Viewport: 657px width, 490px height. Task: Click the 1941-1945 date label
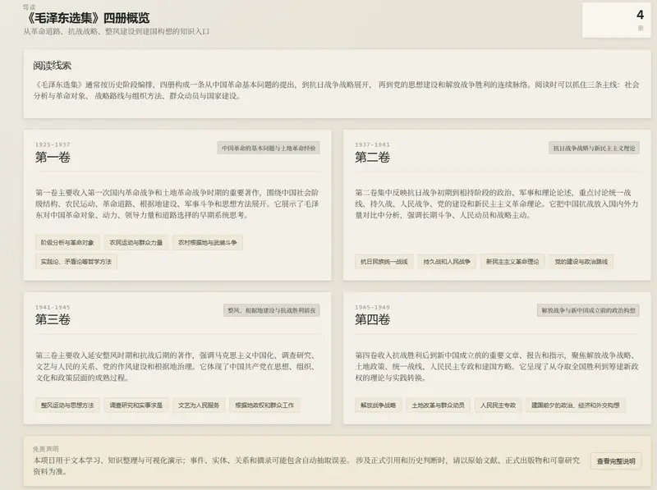click(x=53, y=307)
